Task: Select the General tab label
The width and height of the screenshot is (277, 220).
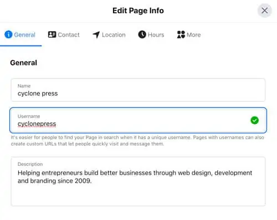Action: (24, 35)
